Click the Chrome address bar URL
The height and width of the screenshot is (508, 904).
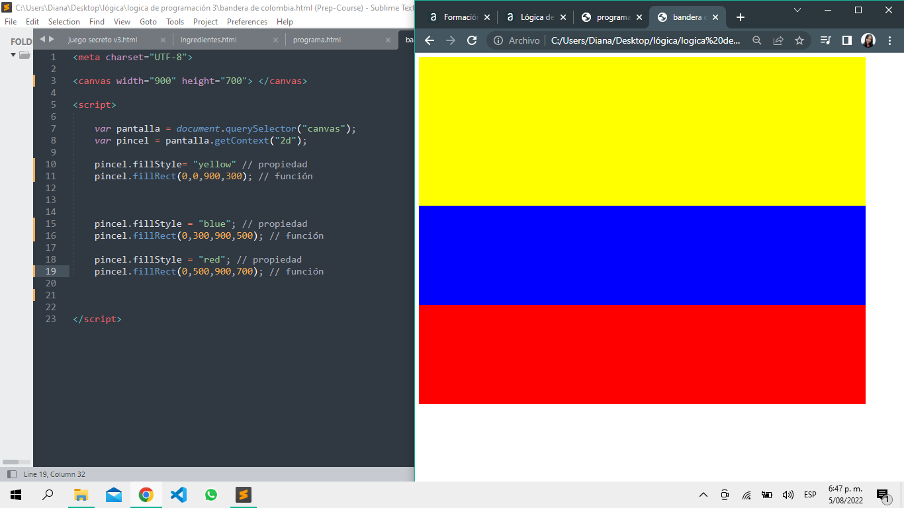pos(645,40)
